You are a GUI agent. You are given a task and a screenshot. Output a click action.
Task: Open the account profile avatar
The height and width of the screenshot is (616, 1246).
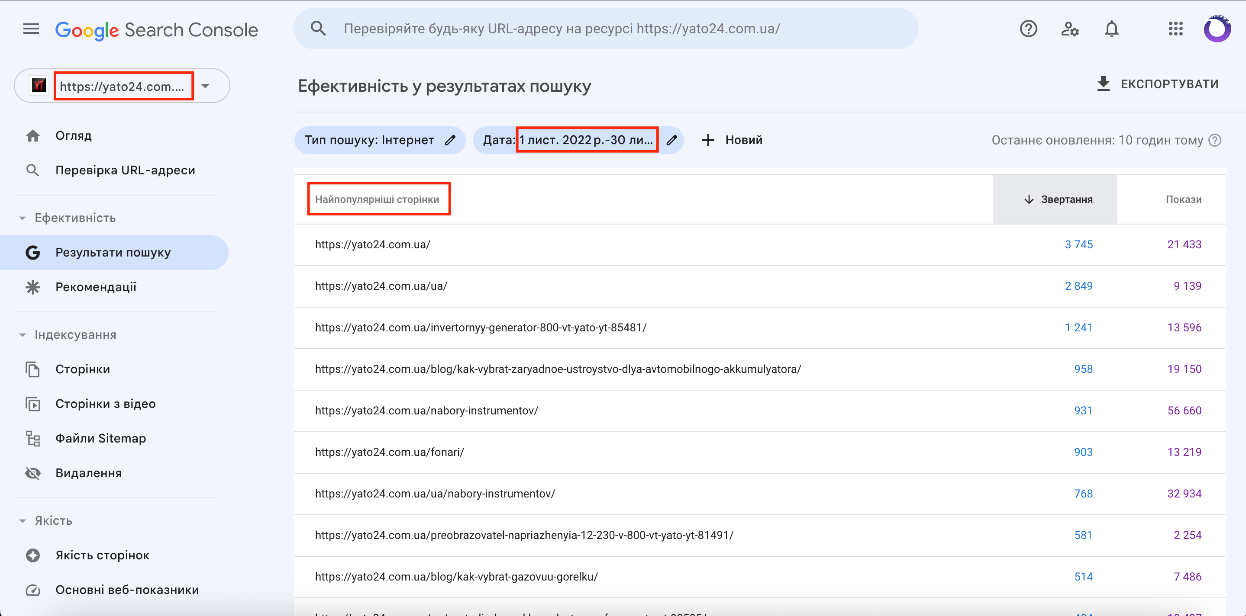pyautogui.click(x=1217, y=29)
